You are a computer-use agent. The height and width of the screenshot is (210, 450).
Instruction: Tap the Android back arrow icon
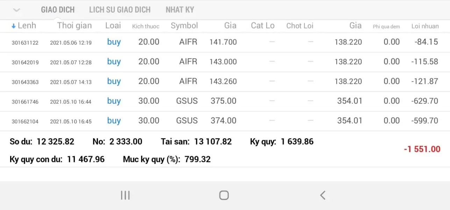323,195
